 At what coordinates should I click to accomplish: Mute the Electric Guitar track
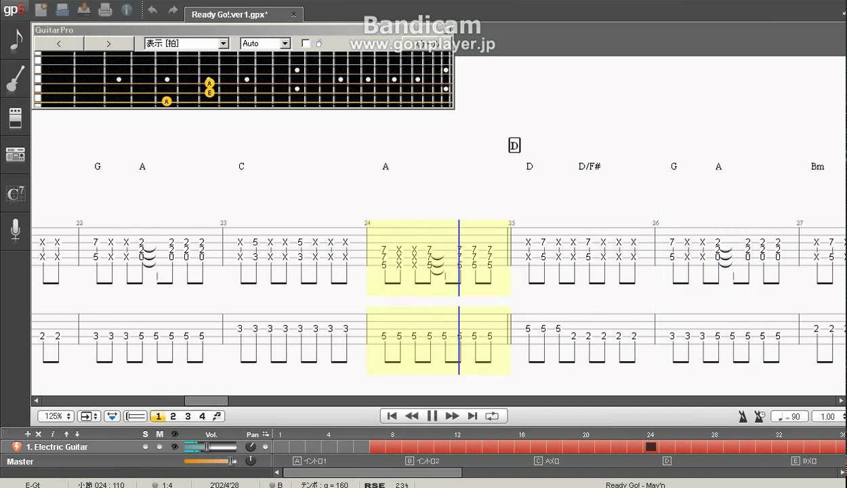[x=159, y=447]
